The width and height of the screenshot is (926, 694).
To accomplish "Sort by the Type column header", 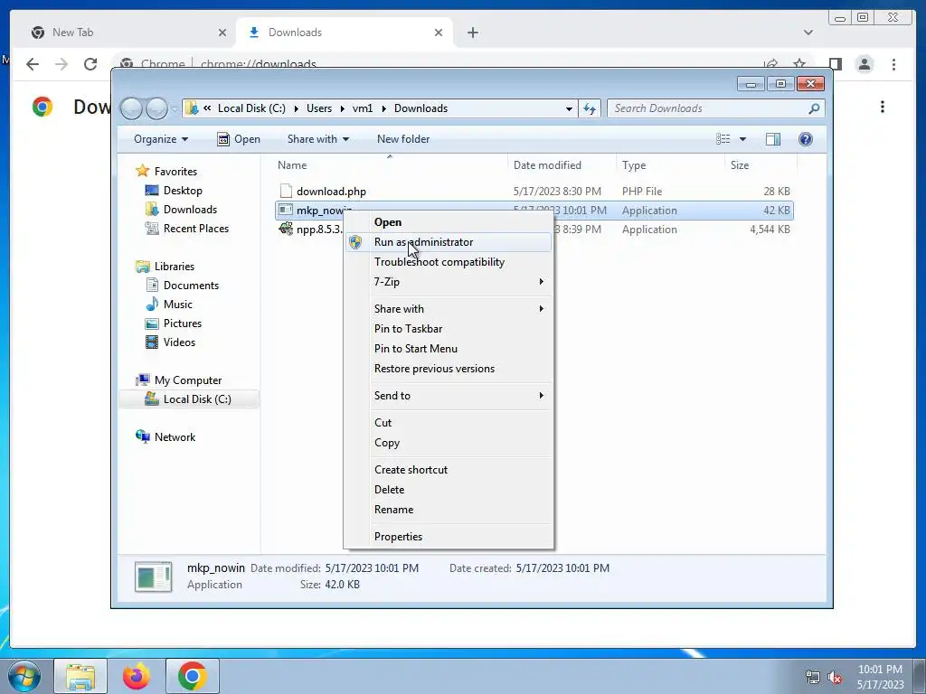I will tap(634, 165).
